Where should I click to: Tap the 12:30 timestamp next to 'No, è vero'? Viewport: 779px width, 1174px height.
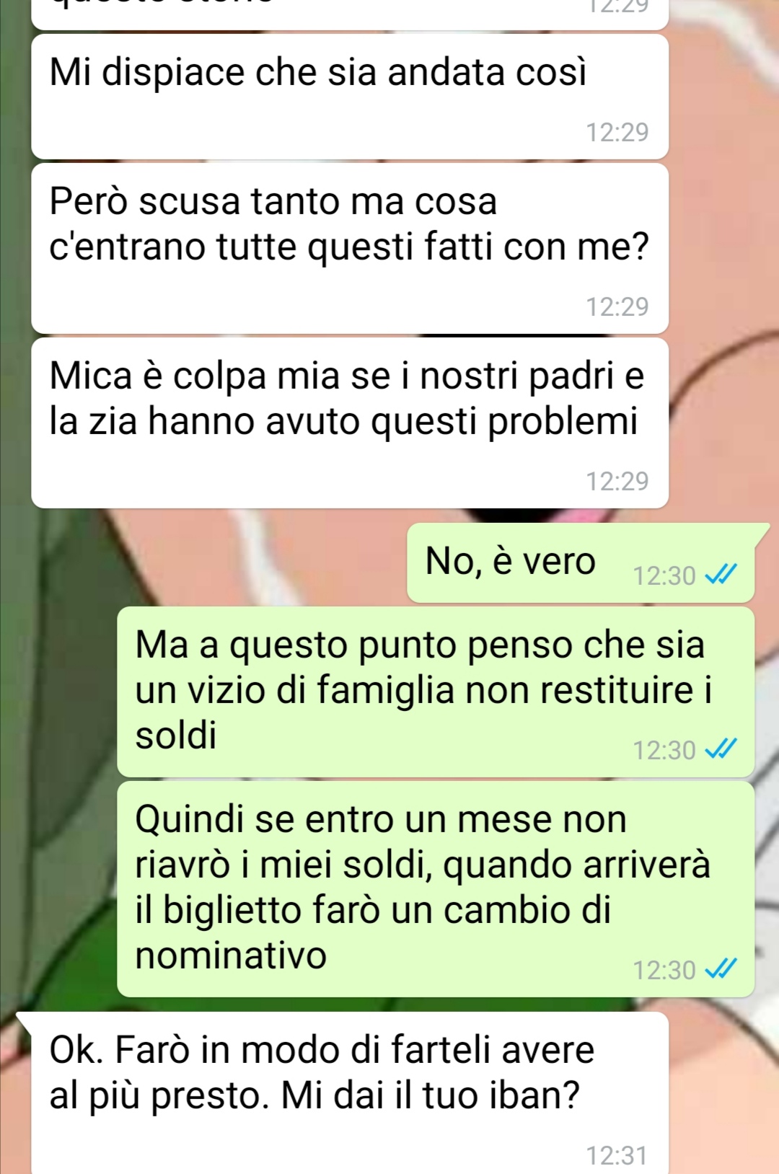tap(664, 575)
